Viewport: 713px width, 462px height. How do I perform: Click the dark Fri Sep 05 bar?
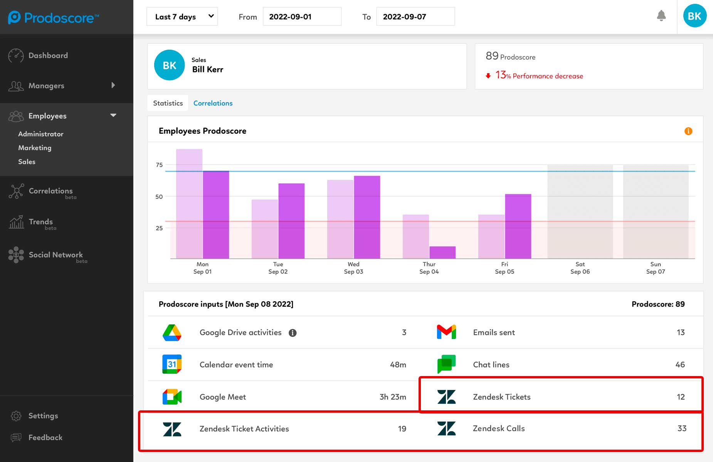click(x=518, y=226)
